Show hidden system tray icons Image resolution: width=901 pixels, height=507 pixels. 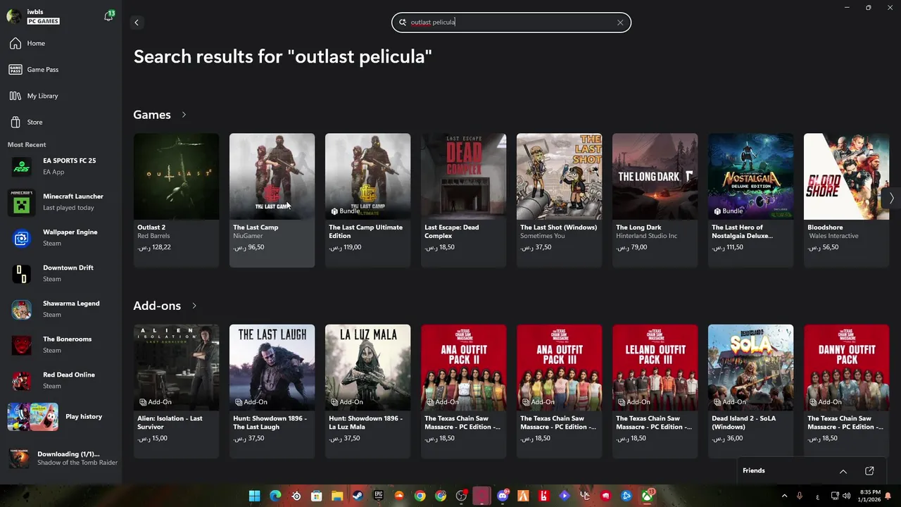tap(784, 496)
